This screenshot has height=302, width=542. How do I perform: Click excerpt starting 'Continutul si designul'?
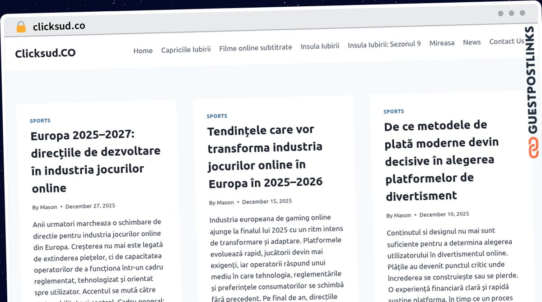click(x=453, y=265)
